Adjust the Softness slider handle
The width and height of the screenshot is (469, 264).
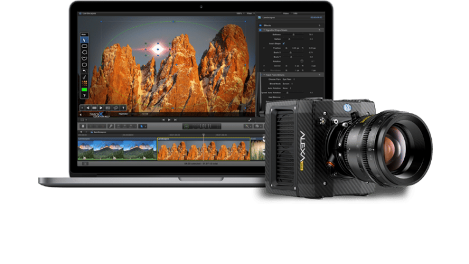293,35
